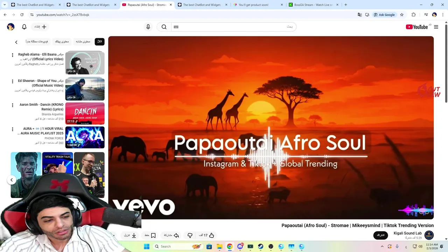Open the Chrome extensions puzzle icon

(x=414, y=15)
